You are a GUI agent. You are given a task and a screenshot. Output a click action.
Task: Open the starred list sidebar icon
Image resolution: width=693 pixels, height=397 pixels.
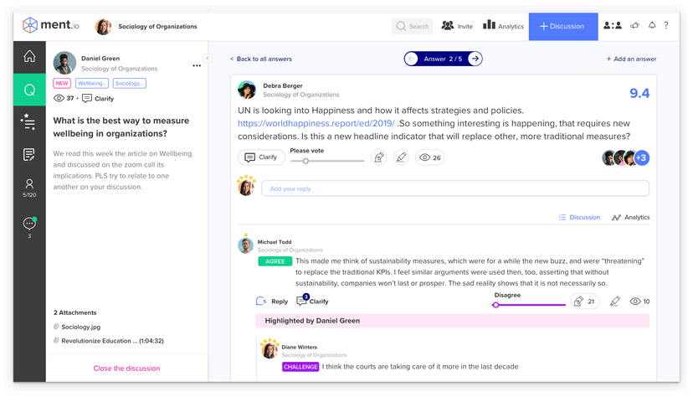[x=28, y=121]
